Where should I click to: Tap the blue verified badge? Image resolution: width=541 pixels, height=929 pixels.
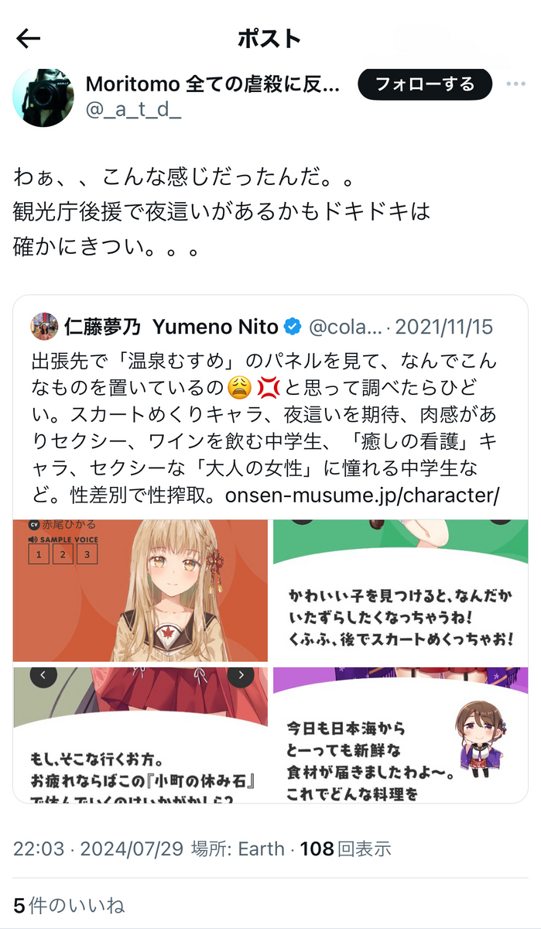293,327
